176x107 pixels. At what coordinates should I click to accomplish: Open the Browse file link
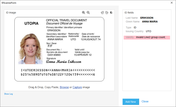(64, 87)
